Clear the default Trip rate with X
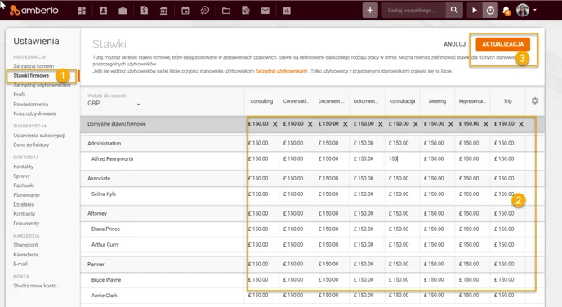The height and width of the screenshot is (307, 562). [x=521, y=124]
